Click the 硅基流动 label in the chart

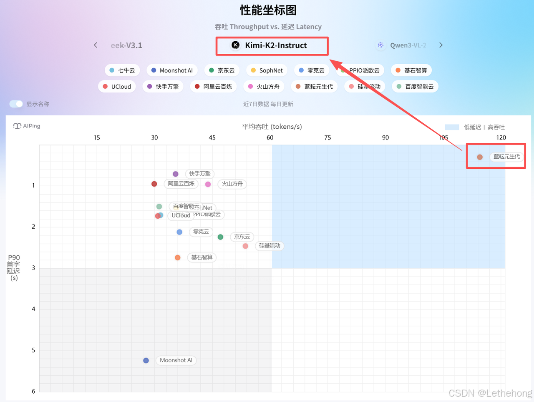coord(270,246)
